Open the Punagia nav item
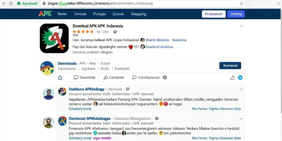The height and width of the screenshot is (141, 282). coord(99,14)
